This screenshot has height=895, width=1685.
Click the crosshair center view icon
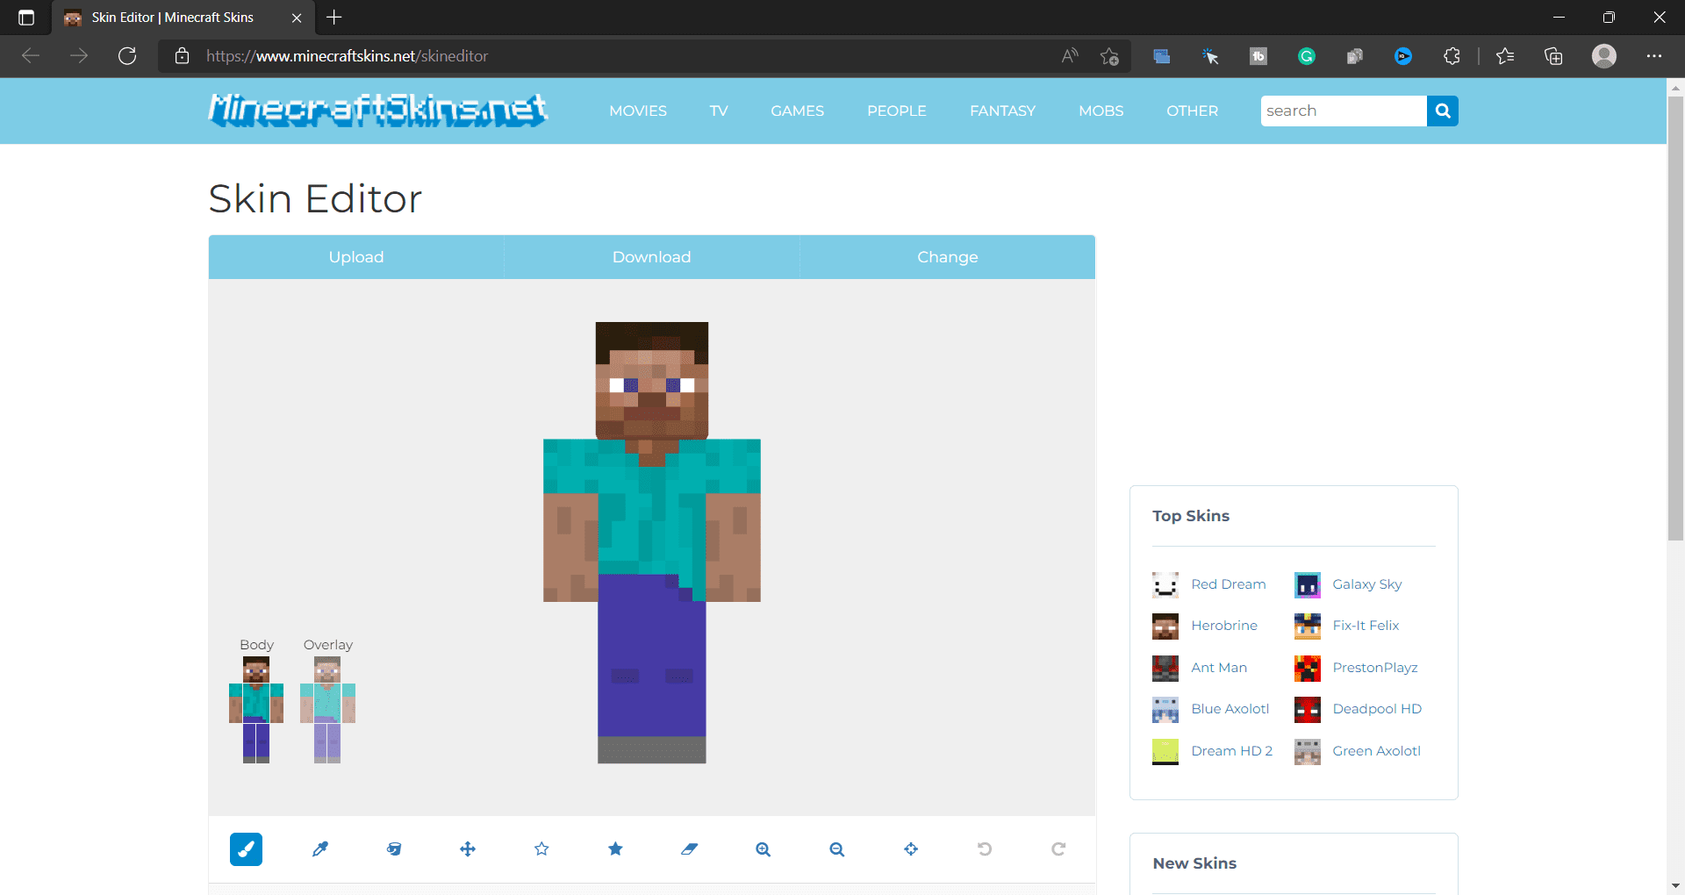[x=911, y=848]
